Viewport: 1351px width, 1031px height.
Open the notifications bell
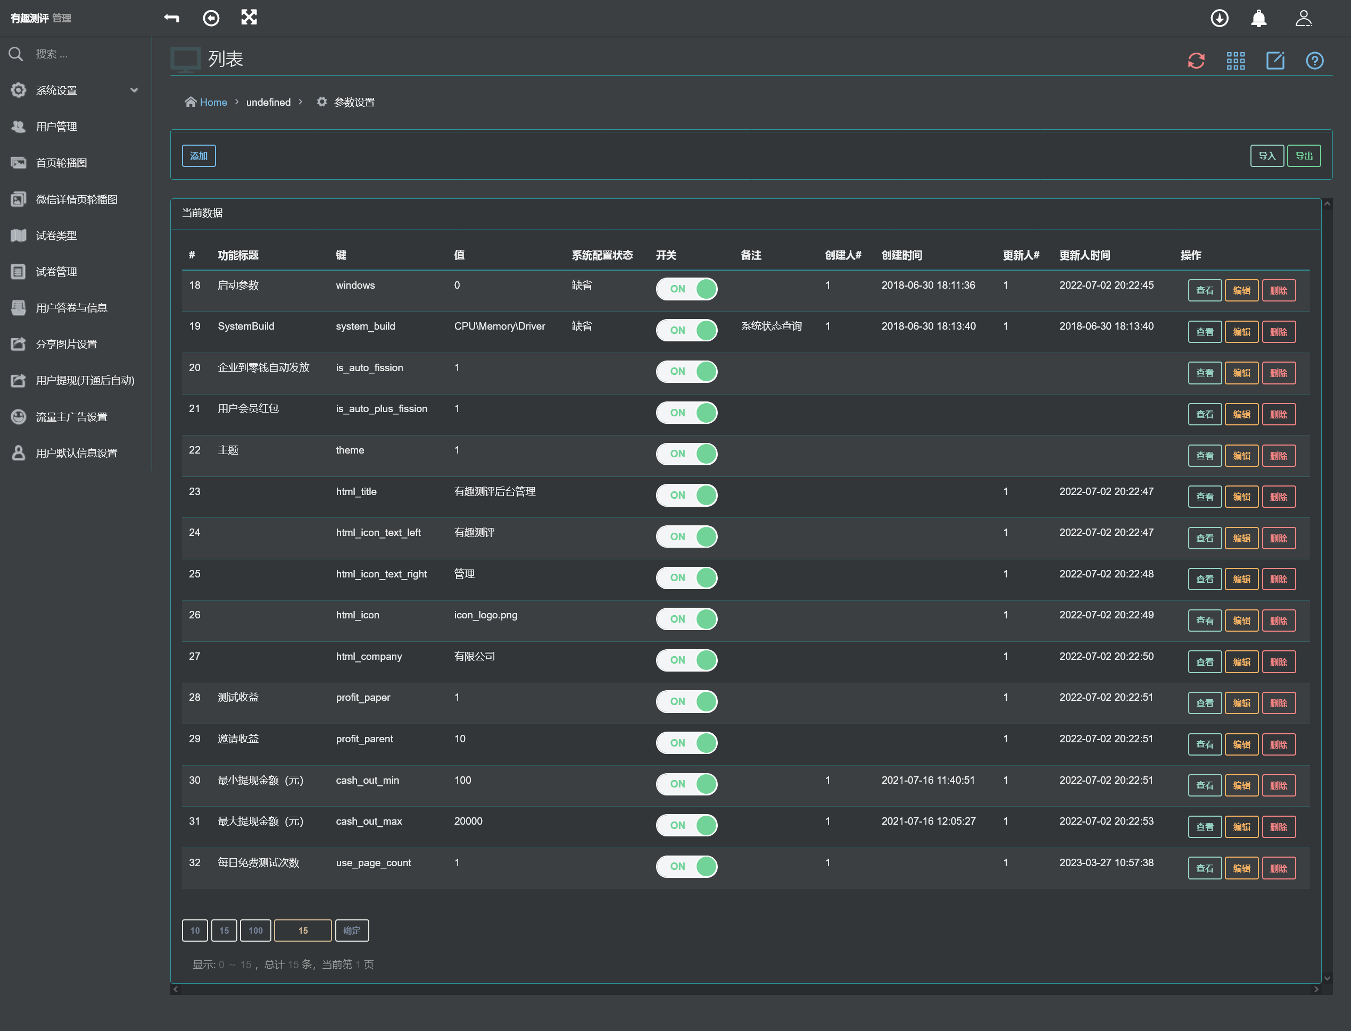(1258, 19)
